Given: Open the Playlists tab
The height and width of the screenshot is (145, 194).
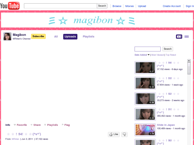Looking at the screenshot, I should (x=89, y=36).
